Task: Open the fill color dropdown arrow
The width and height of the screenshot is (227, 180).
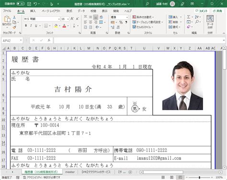Action: 59,26
